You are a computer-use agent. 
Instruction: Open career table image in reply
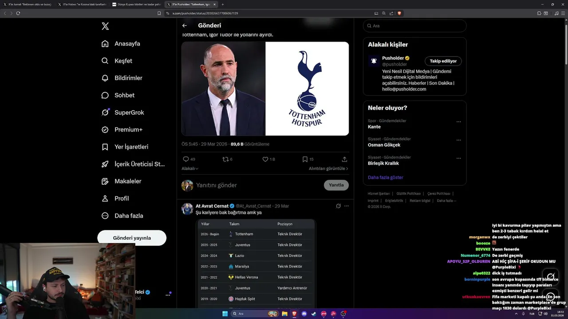click(256, 264)
